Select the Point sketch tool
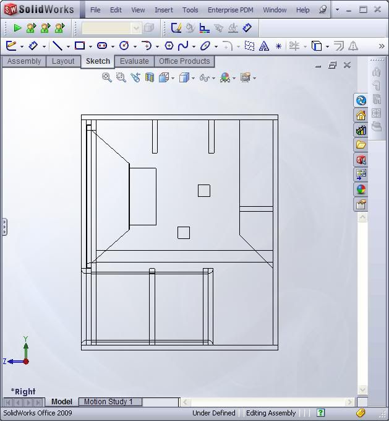The width and height of the screenshot is (389, 421). (278, 46)
